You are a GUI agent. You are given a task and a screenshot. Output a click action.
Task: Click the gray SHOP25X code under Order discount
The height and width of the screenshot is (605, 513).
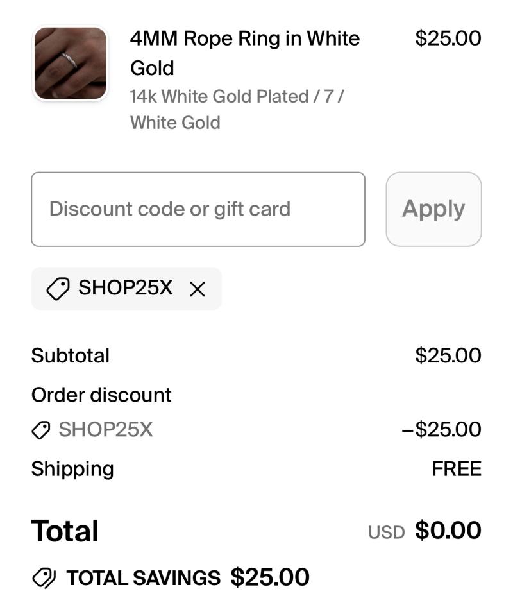click(106, 429)
